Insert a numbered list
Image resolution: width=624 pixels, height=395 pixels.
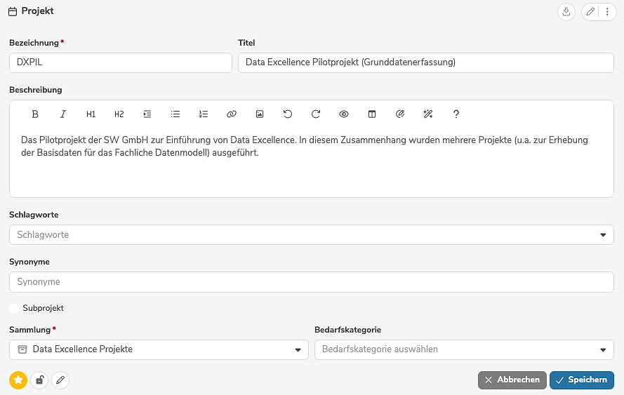click(x=204, y=114)
